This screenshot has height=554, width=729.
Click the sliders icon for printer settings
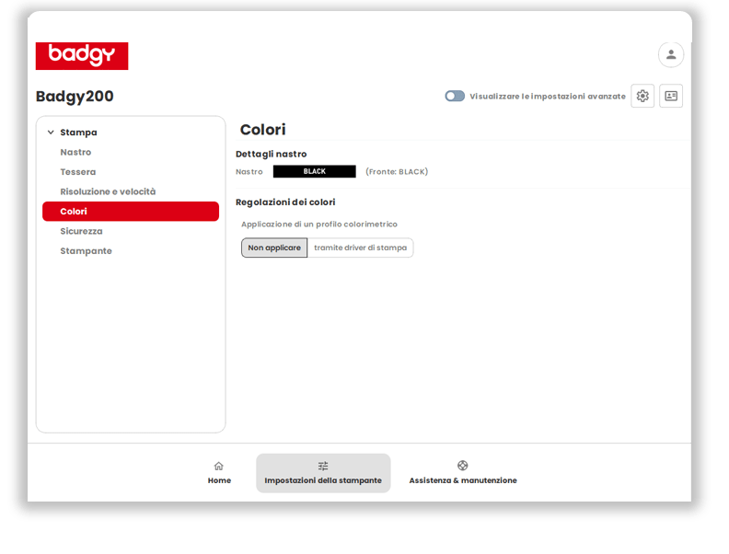323,466
